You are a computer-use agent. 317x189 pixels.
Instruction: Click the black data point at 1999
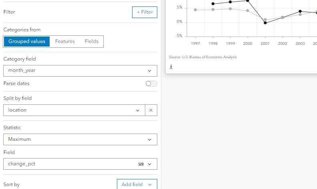pos(230,2)
